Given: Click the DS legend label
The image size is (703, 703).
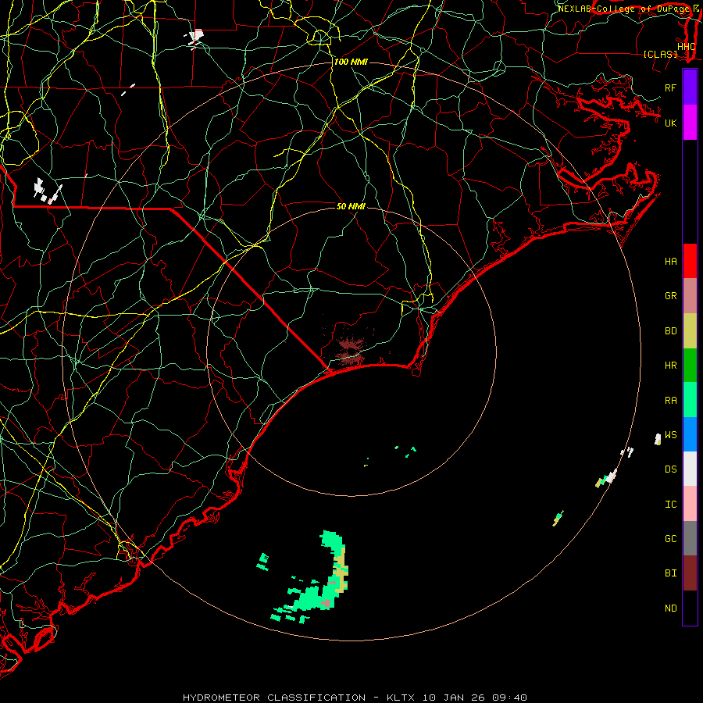Looking at the screenshot, I should (671, 469).
